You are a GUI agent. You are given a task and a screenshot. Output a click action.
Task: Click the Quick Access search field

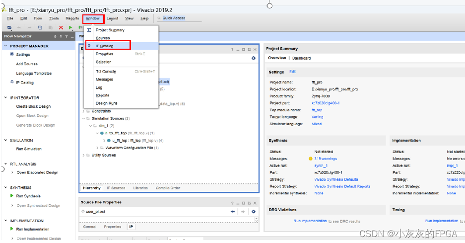click(x=179, y=18)
